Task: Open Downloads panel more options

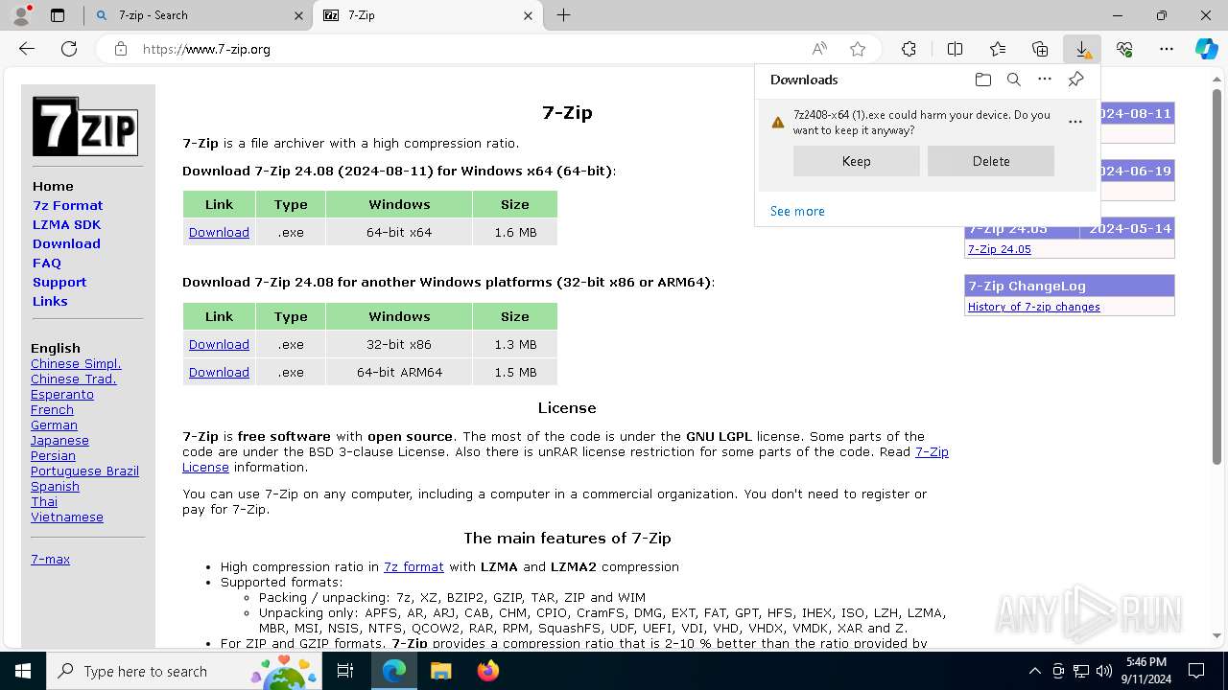Action: click(1045, 80)
